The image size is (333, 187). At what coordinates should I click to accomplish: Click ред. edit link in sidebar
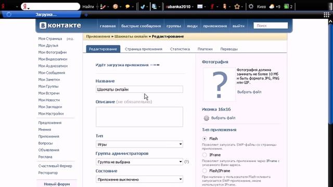pos(70,39)
